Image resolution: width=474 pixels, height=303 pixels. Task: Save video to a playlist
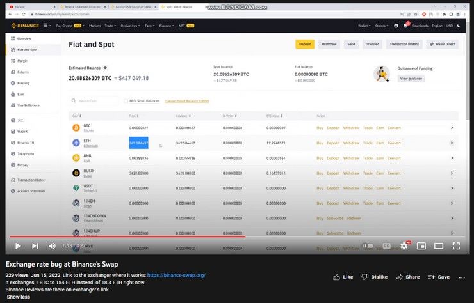click(439, 277)
